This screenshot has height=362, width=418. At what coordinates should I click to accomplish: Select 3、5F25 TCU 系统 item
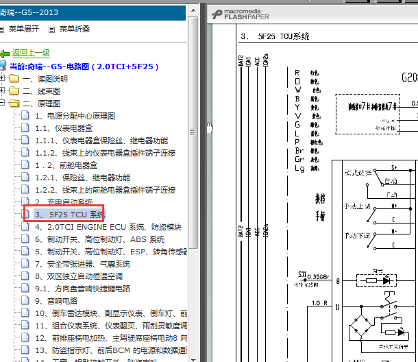point(70,215)
